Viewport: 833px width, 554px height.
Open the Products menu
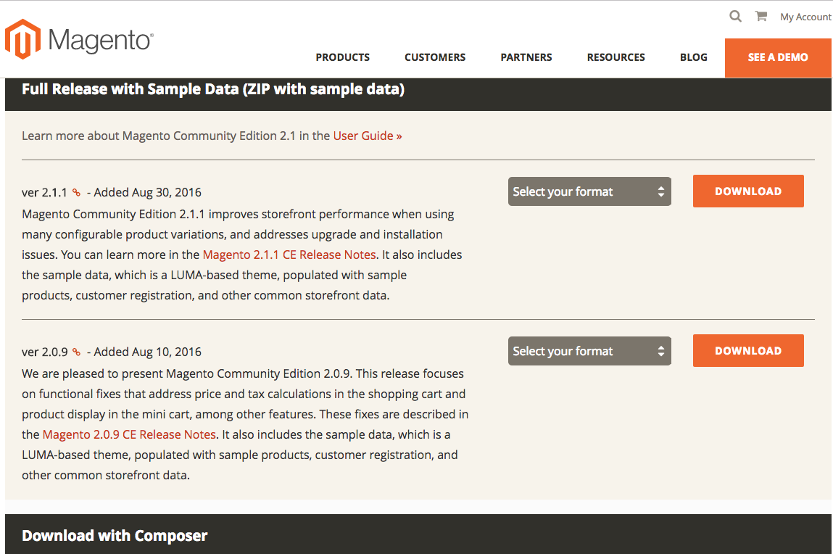click(x=343, y=57)
